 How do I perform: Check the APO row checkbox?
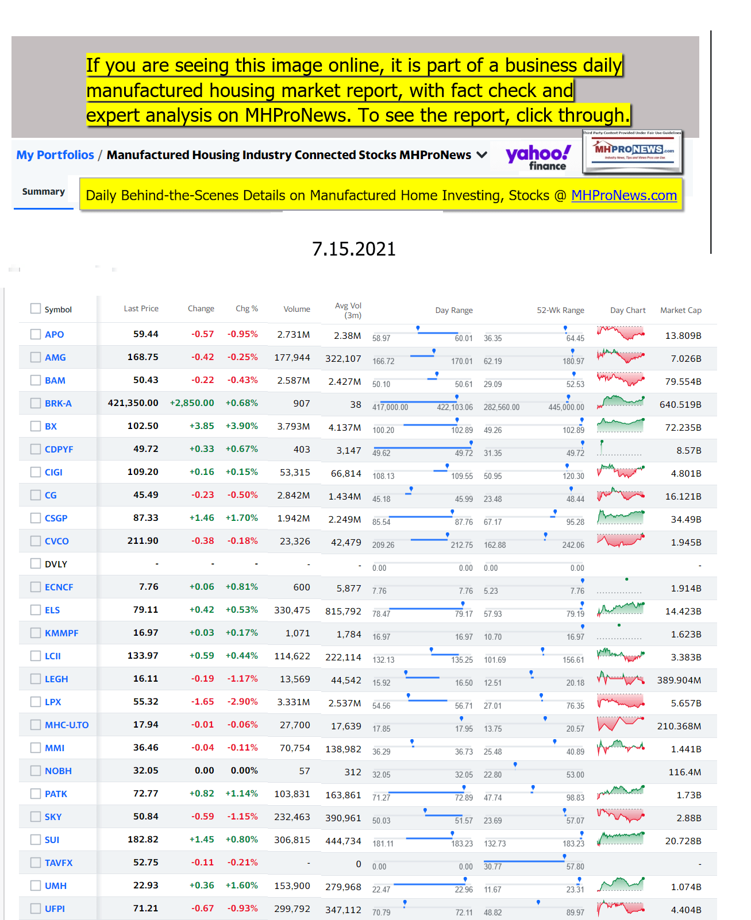tap(36, 334)
